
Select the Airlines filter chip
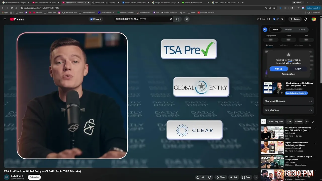click(298, 121)
